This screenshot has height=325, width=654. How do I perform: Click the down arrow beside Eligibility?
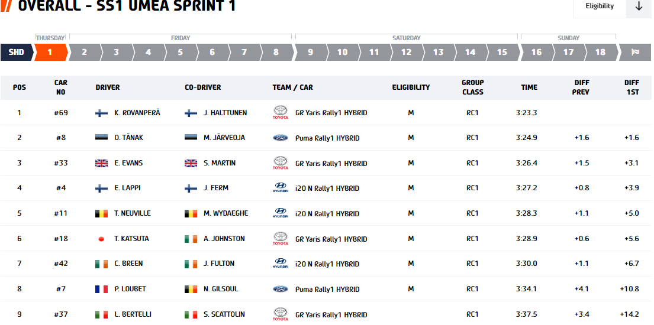639,6
